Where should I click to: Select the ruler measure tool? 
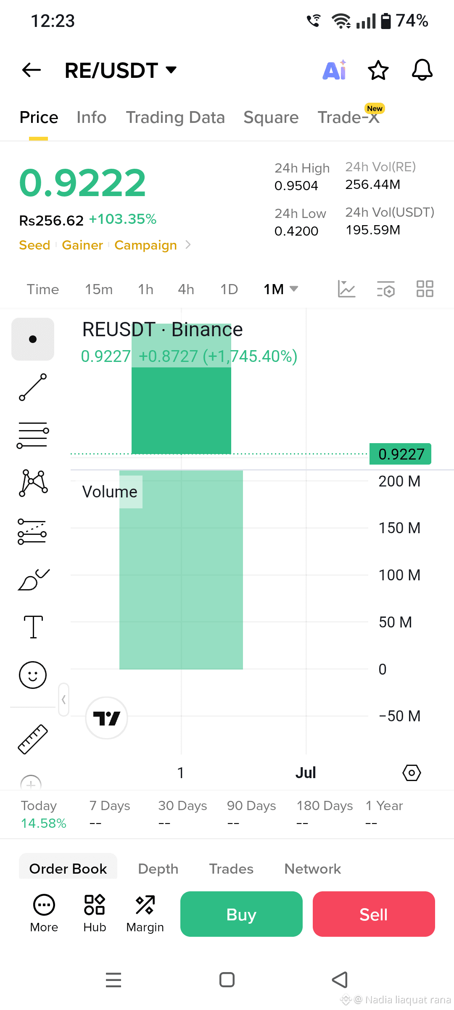33,739
